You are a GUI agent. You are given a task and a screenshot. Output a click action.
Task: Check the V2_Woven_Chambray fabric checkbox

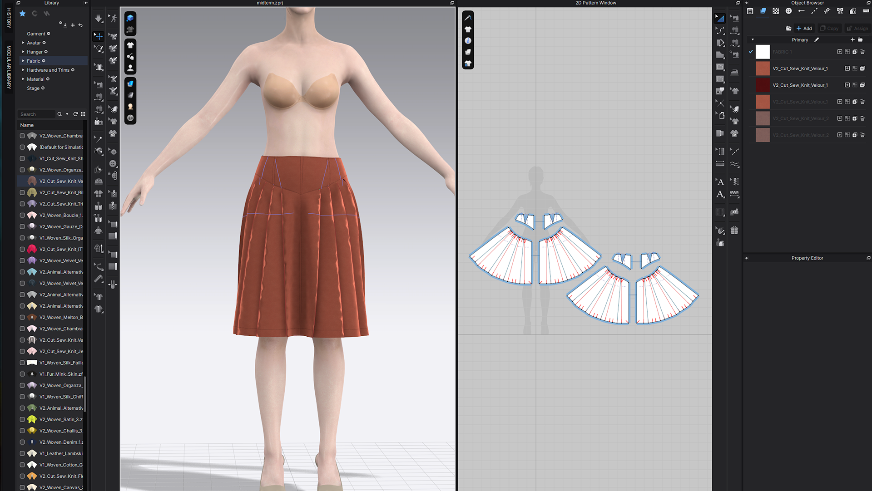pyautogui.click(x=22, y=136)
